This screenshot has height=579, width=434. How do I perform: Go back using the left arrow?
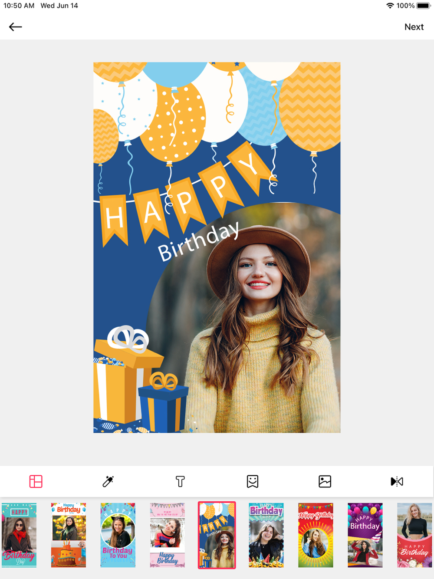[16, 27]
